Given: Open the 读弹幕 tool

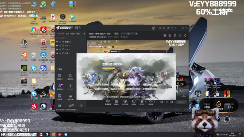Looking at the screenshot, I should point(59,97).
